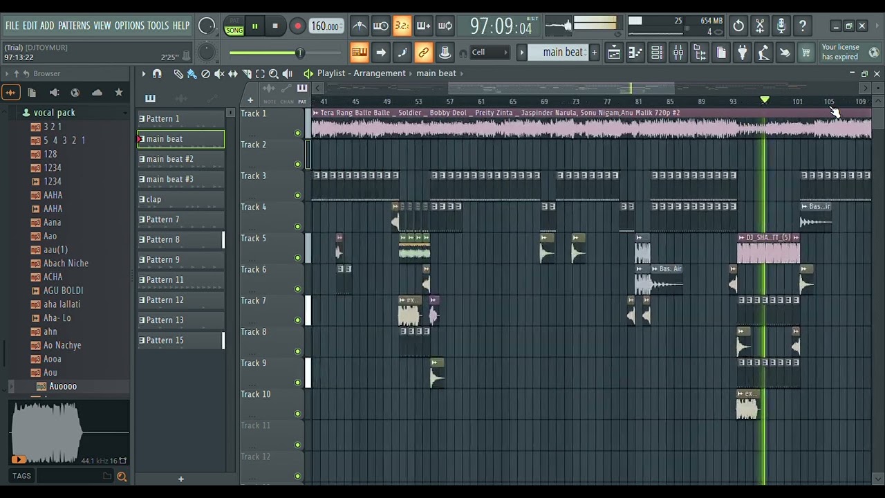Open the EDIT menu
Viewport: 885px width, 498px height.
(x=30, y=26)
